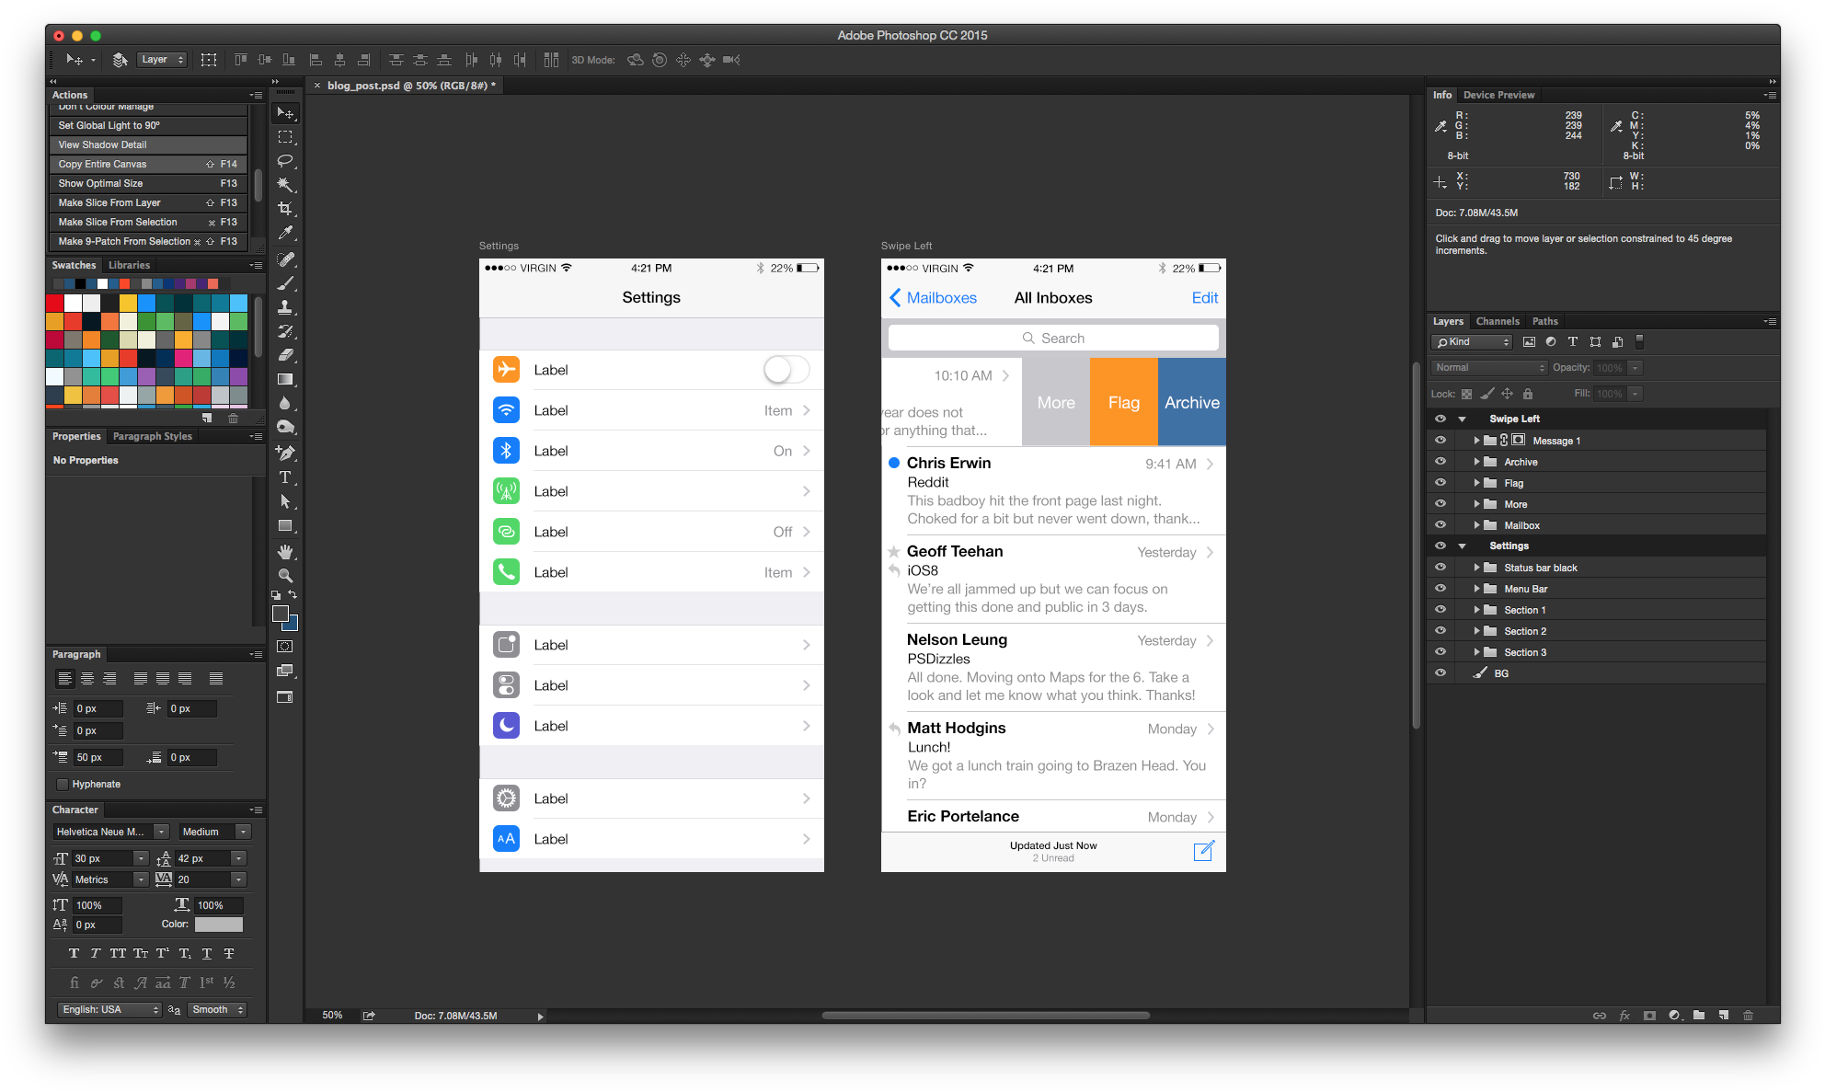Run the Copy Entire Canvas action
Screen dimensions: 1825x1091
click(x=148, y=164)
